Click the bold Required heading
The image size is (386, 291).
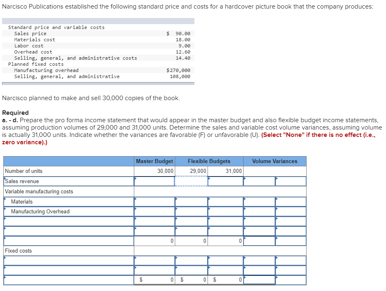tap(15, 112)
